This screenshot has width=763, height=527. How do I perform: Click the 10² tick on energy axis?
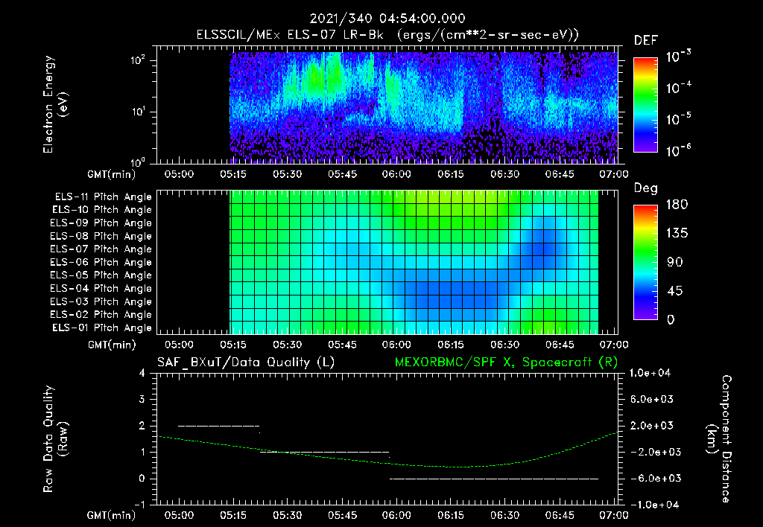(x=138, y=61)
